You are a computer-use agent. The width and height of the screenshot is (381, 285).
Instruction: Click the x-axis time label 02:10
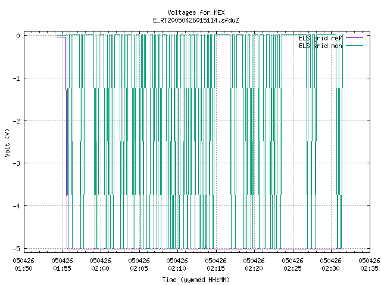(x=177, y=268)
